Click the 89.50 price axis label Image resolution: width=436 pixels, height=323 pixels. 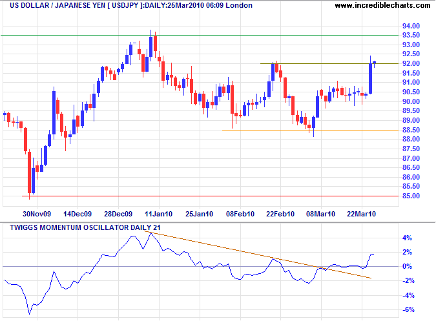coord(411,110)
